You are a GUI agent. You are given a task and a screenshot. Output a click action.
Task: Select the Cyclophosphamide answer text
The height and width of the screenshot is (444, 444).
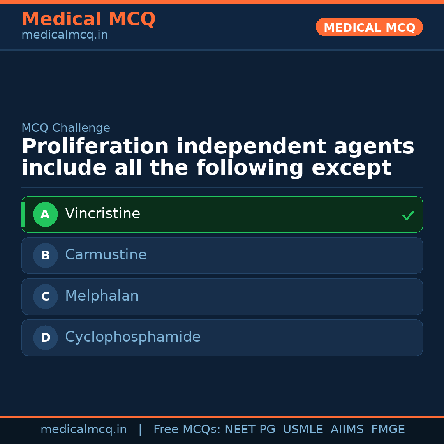132,337
